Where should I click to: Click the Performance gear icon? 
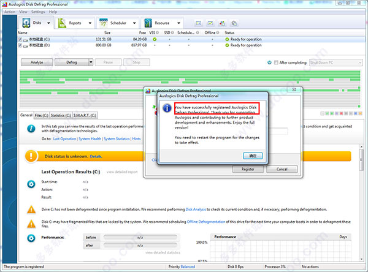coord(31,237)
